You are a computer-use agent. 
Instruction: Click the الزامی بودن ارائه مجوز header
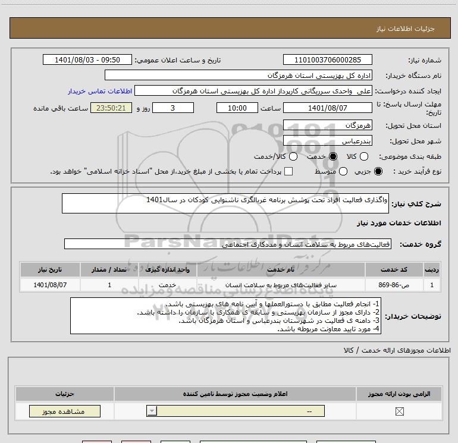pyautogui.click(x=399, y=394)
